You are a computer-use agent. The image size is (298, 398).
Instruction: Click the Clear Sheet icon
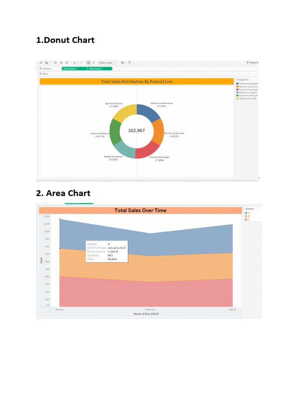point(47,63)
